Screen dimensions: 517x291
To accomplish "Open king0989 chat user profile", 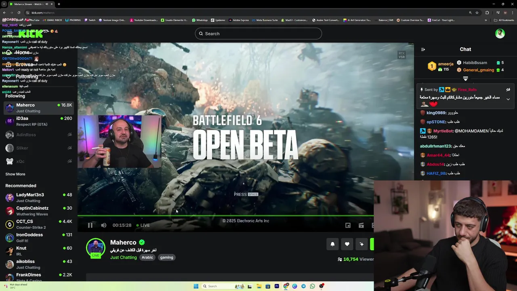I will (x=436, y=113).
